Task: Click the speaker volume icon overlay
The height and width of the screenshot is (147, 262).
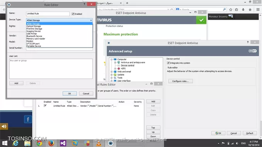Action: coord(4,127)
